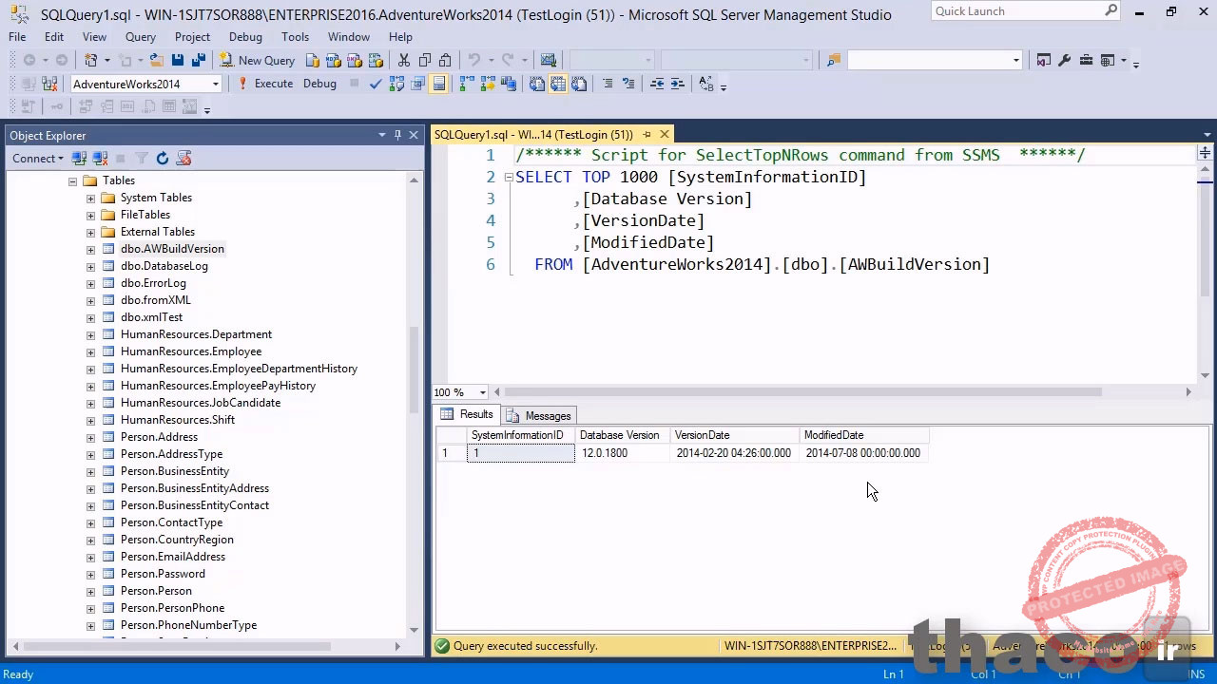Toggle auto-hide pin on Object Explorer
The width and height of the screenshot is (1217, 684).
pyautogui.click(x=397, y=135)
